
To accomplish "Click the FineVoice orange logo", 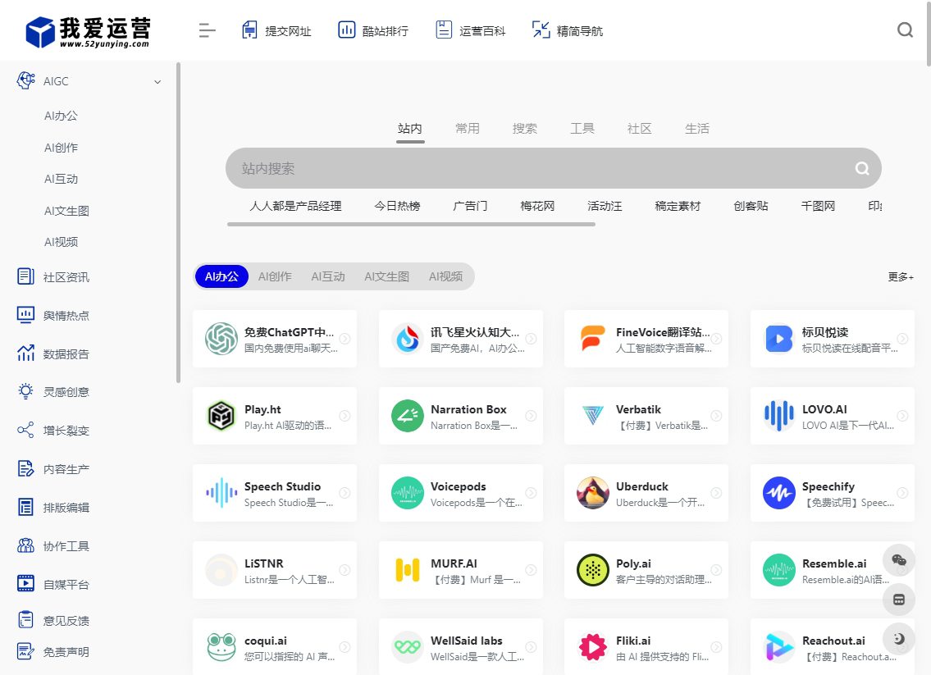I will [x=592, y=339].
